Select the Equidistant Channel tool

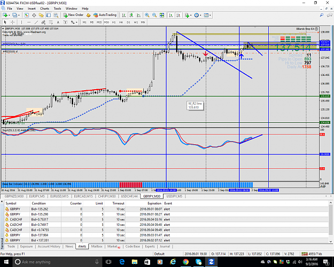(43, 22)
